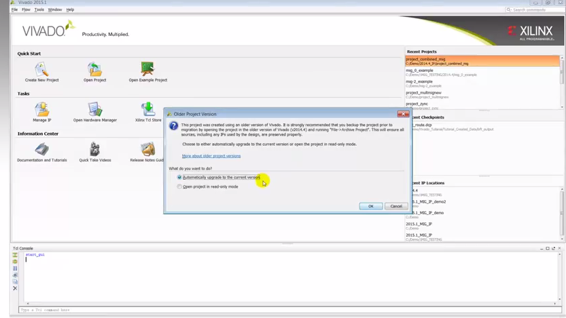Image resolution: width=566 pixels, height=318 pixels.
Task: Open the File menu
Action: (x=14, y=9)
